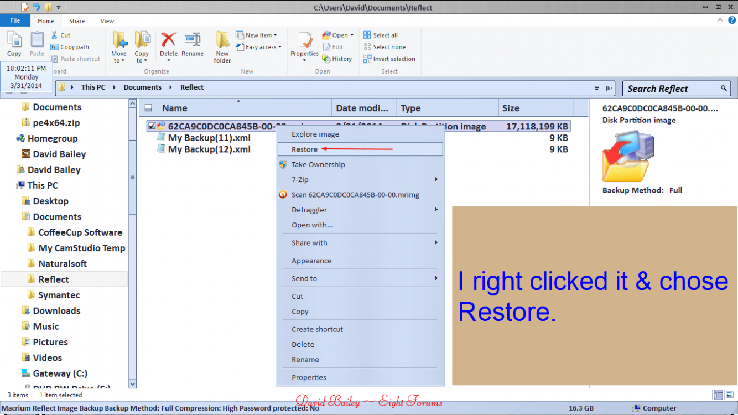The width and height of the screenshot is (738, 415).
Task: Click the This PC tree item
Action: 37,185
